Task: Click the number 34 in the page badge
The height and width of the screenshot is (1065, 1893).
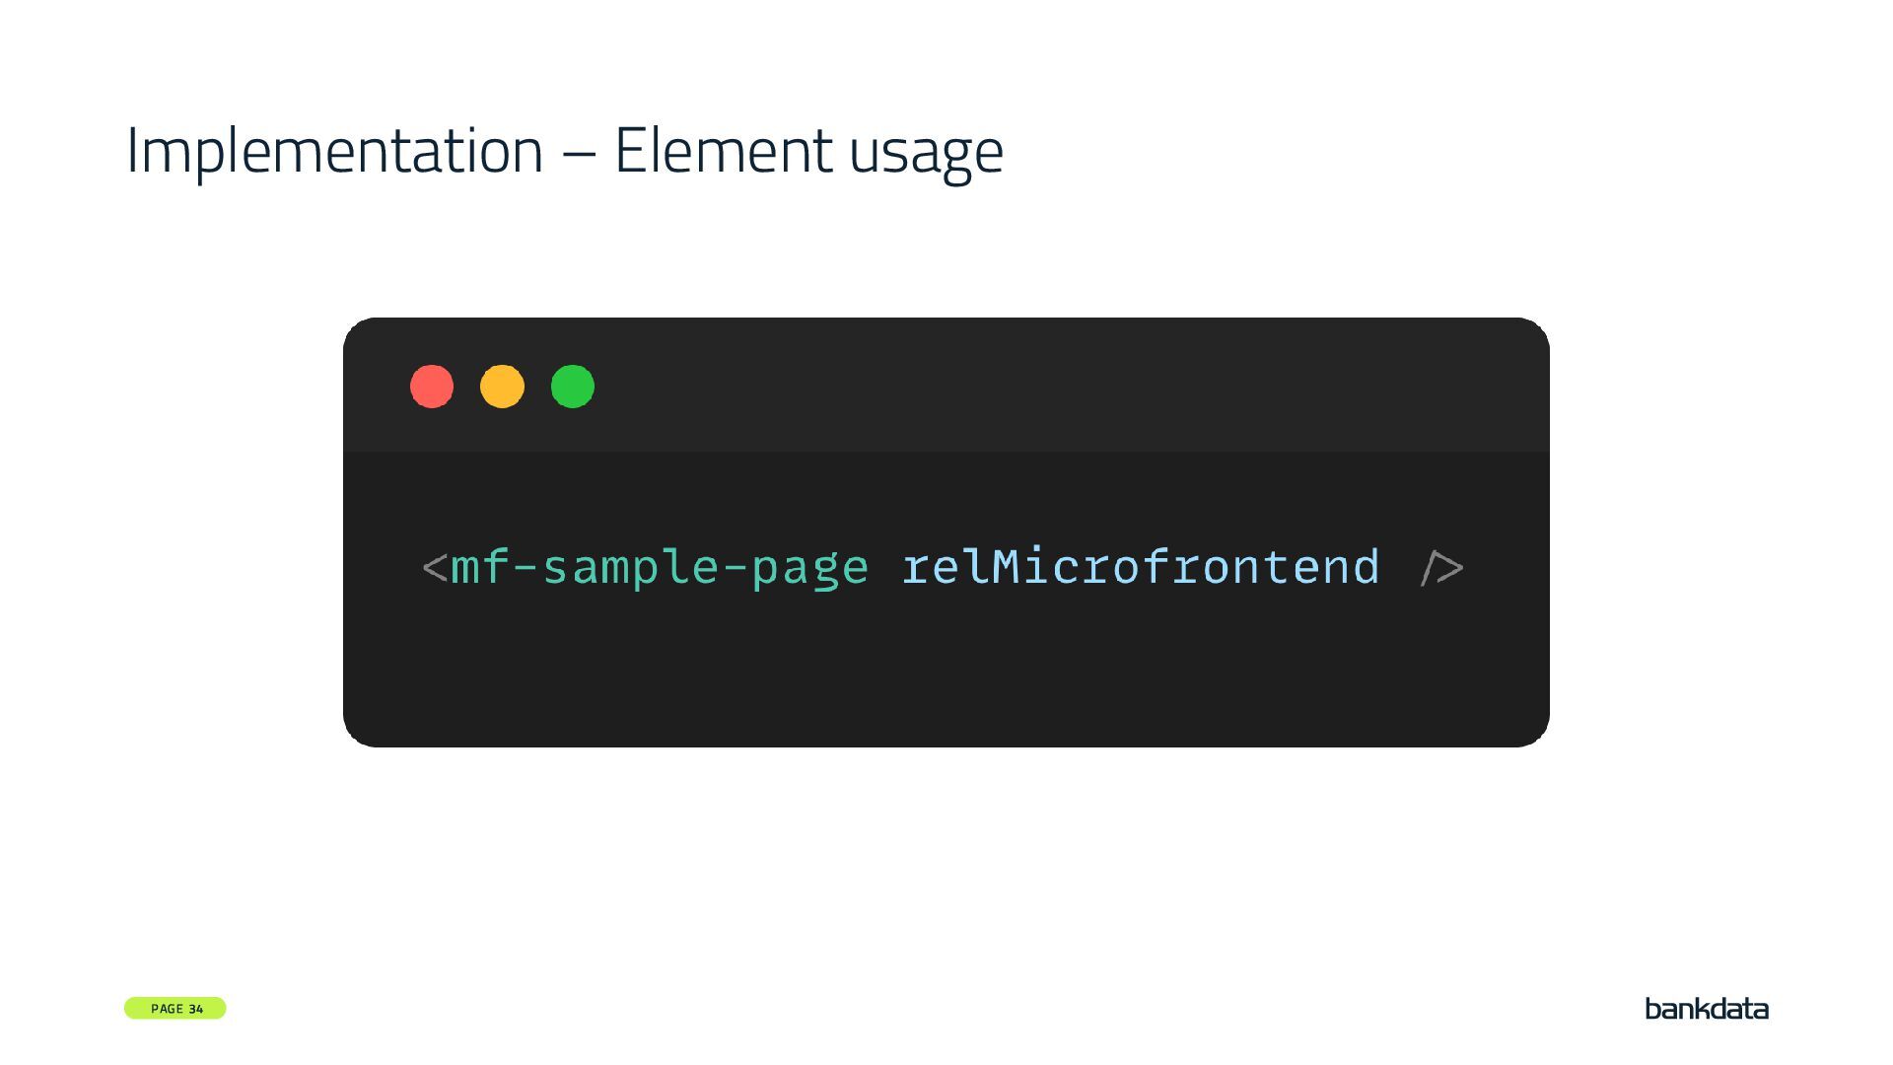Action: tap(195, 1009)
